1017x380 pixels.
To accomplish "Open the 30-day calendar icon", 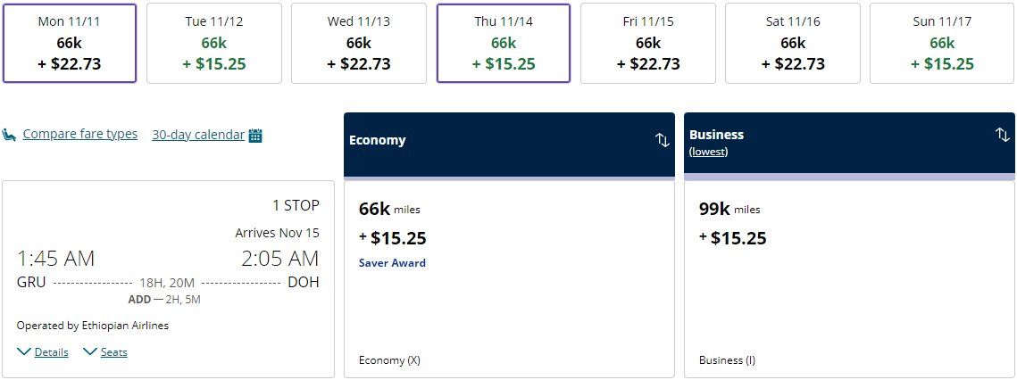I will [x=255, y=136].
